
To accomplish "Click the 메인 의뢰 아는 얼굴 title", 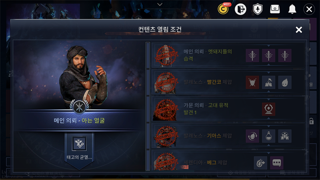I will (x=79, y=121).
